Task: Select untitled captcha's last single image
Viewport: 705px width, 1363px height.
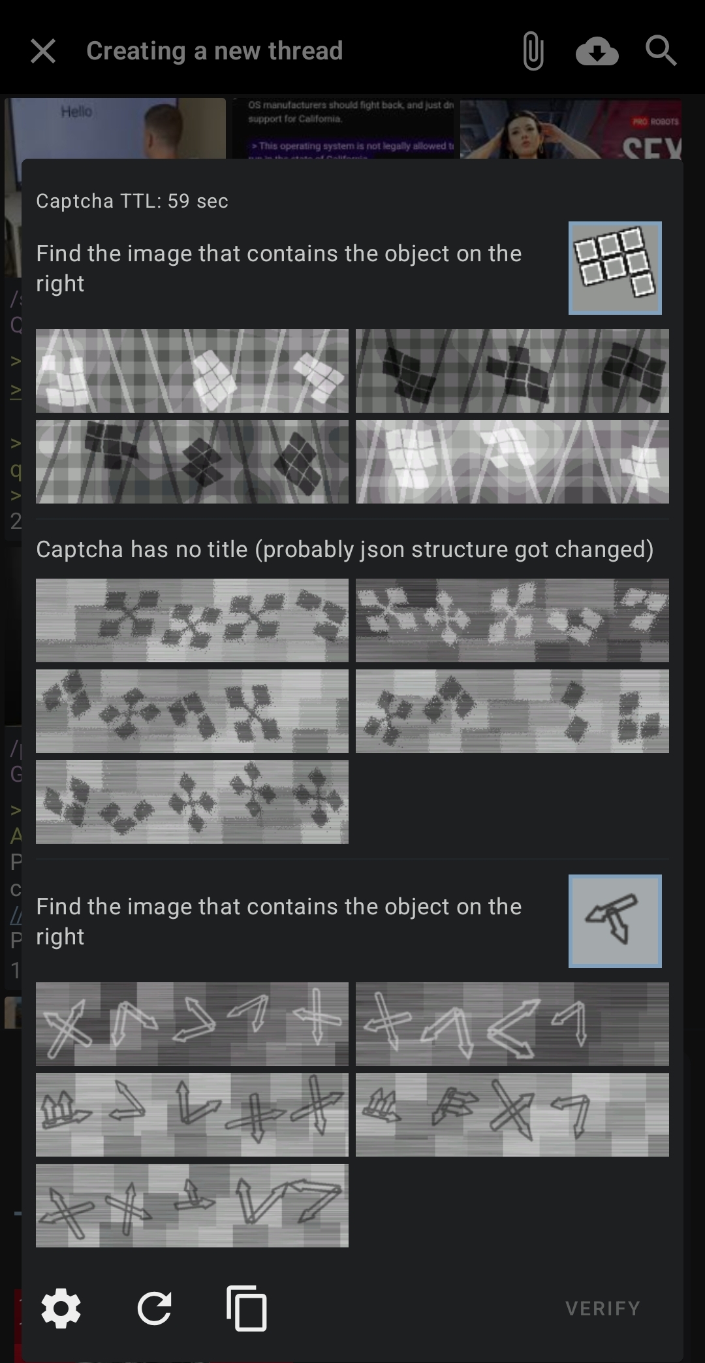Action: [x=192, y=802]
